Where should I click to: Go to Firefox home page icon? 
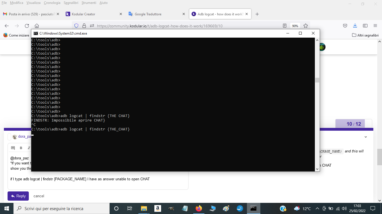(36, 26)
